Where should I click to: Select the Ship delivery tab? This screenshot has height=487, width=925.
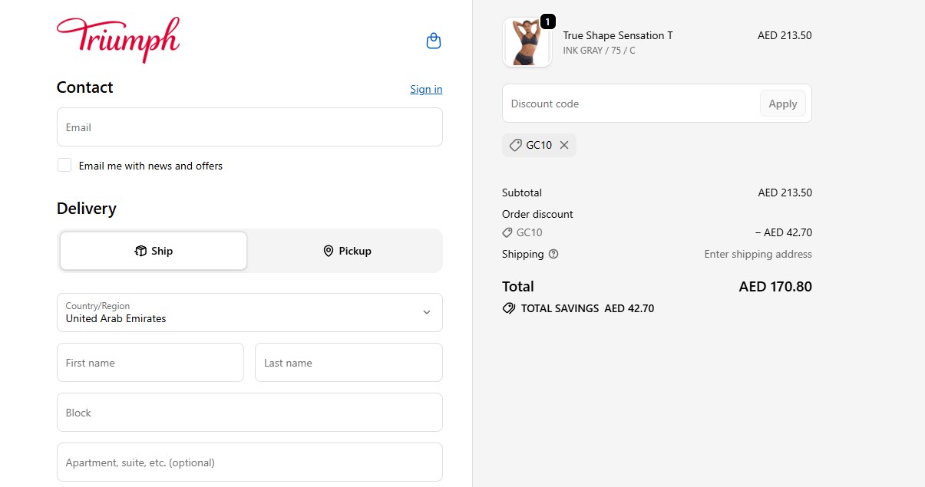154,251
